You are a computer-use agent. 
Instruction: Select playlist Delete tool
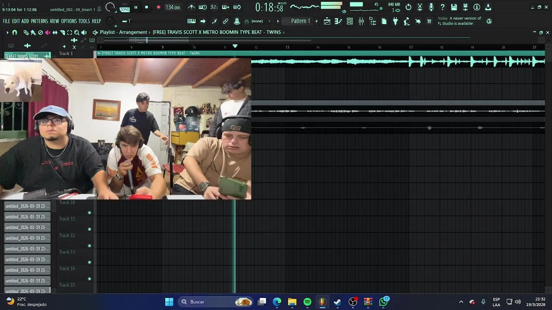[x=41, y=32]
